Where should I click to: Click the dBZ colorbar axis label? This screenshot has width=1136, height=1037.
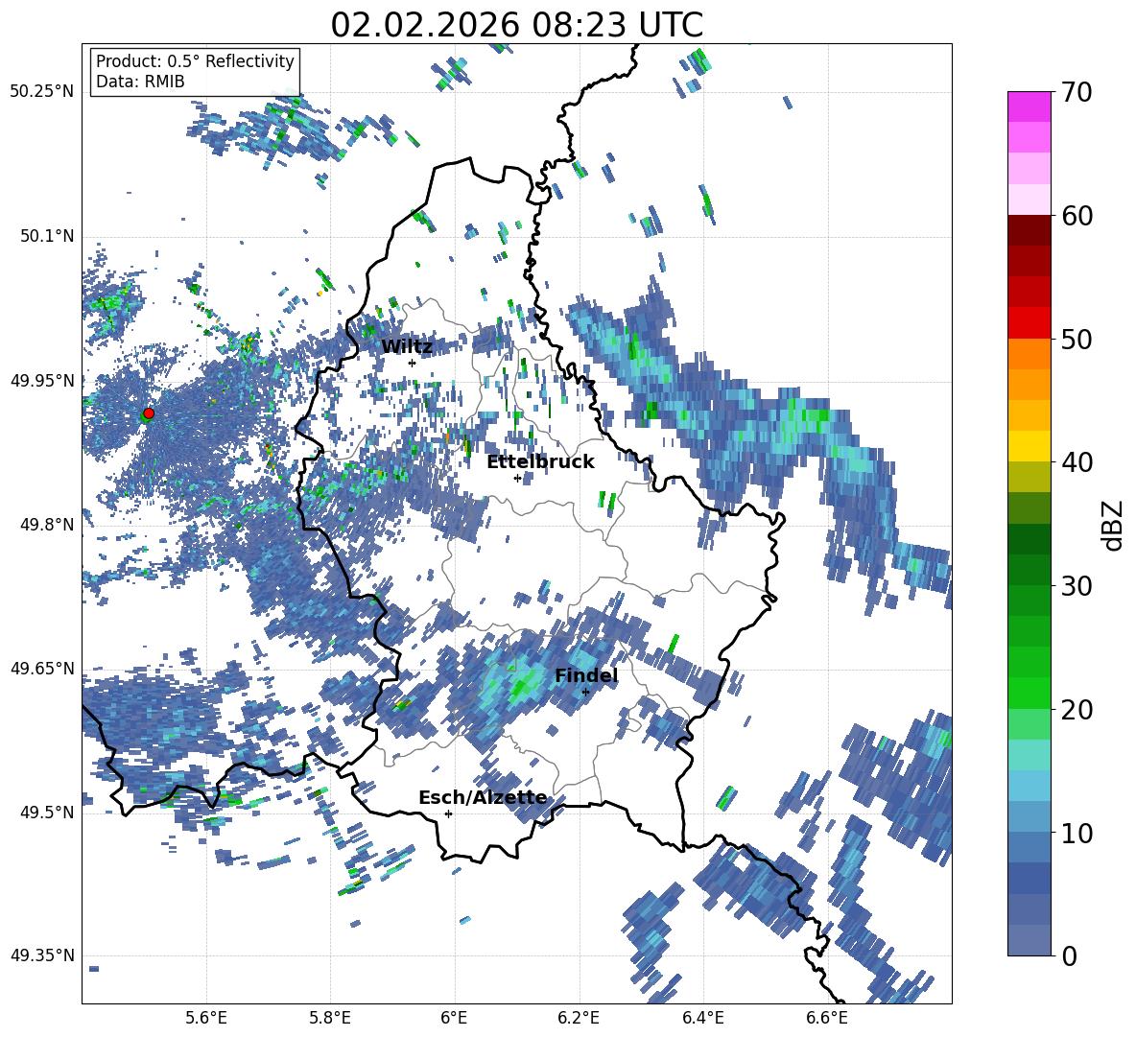1114,525
